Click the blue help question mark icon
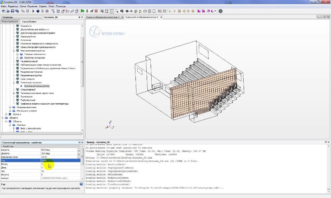This screenshot has height=198, width=331. [81, 184]
